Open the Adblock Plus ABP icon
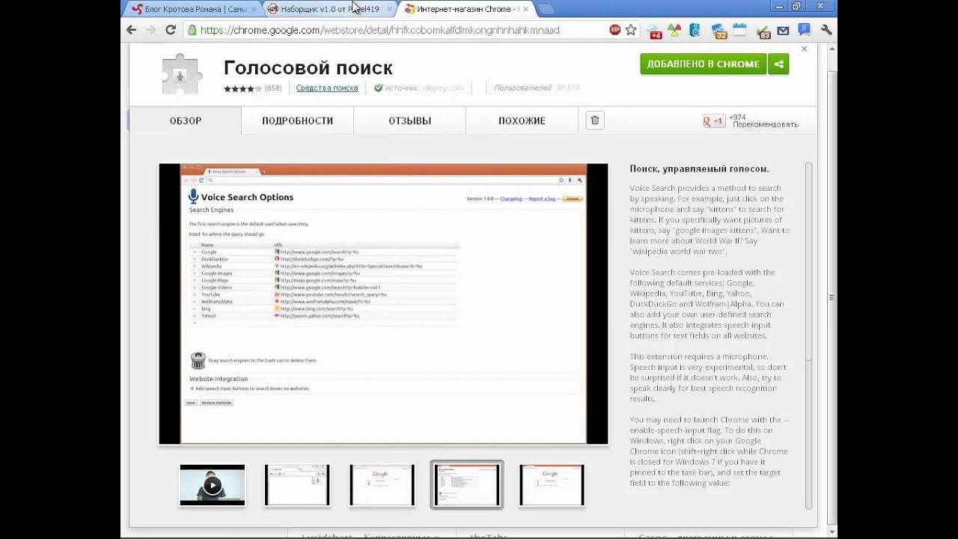Screen dimensions: 958x539 (x=614, y=30)
